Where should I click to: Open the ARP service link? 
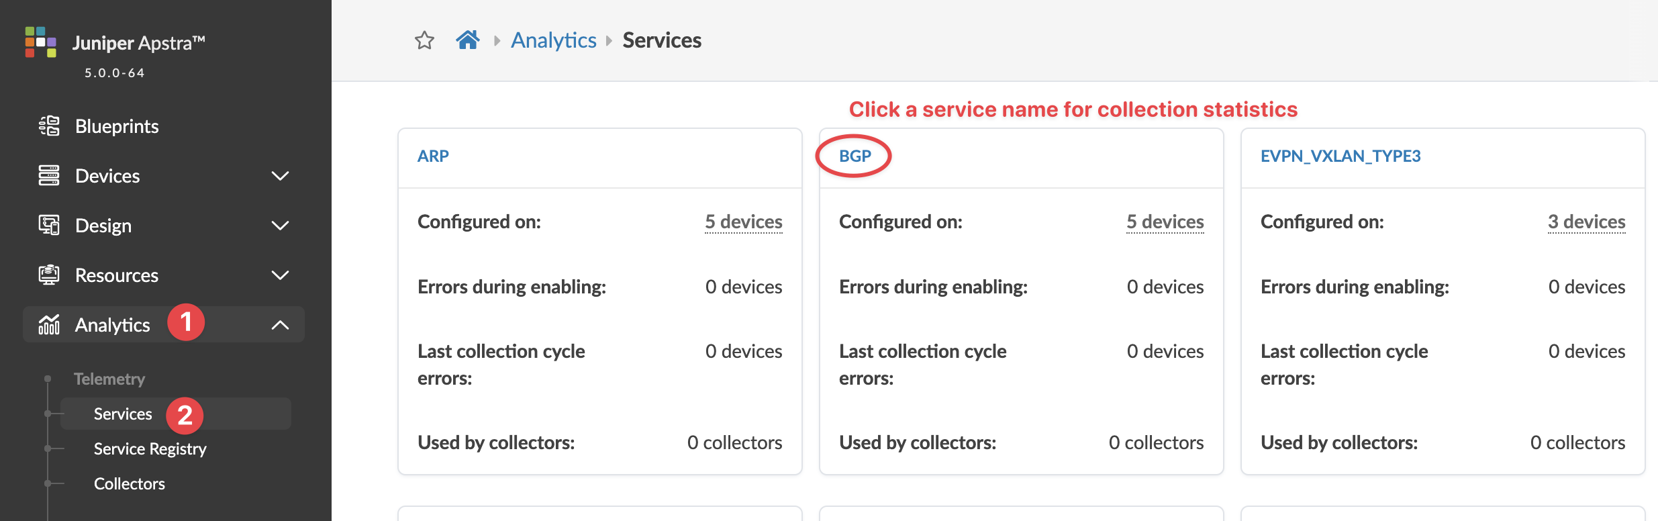tap(433, 156)
